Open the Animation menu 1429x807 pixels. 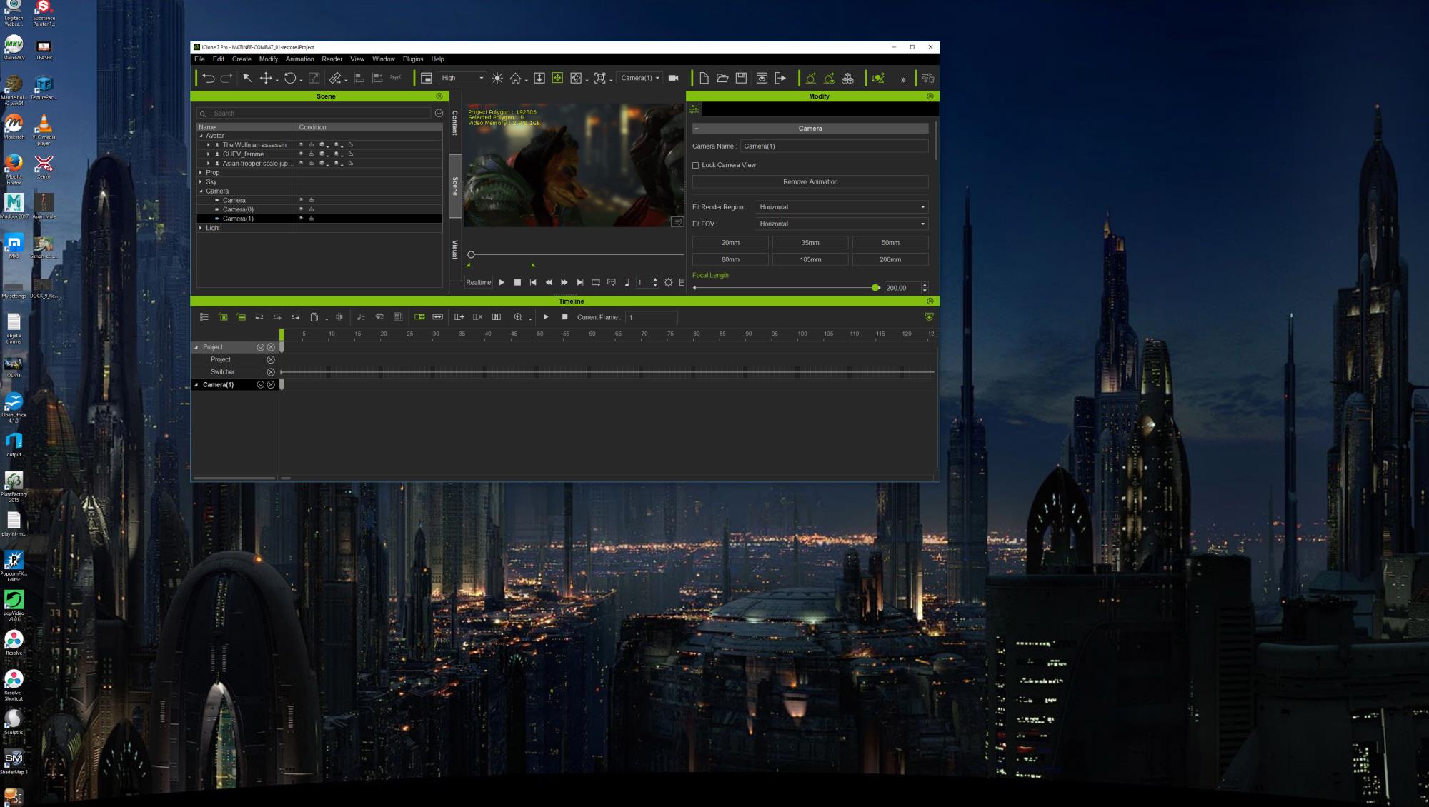coord(300,59)
